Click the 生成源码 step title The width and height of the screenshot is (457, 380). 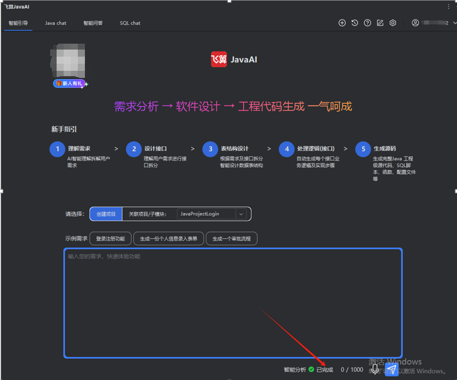pos(384,149)
